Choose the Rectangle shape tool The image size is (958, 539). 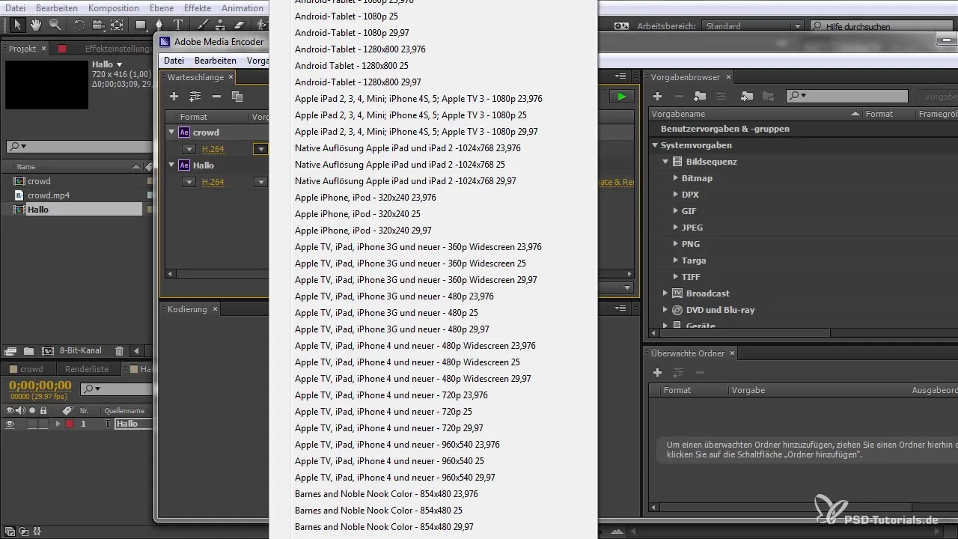[141, 25]
